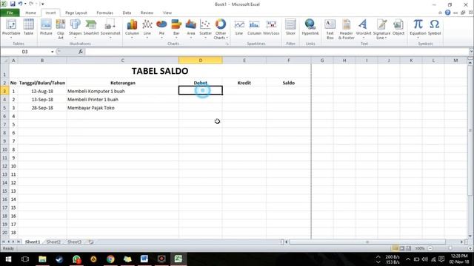Insert a Scatter chart
The width and height of the screenshot is (474, 266).
tap(205, 28)
